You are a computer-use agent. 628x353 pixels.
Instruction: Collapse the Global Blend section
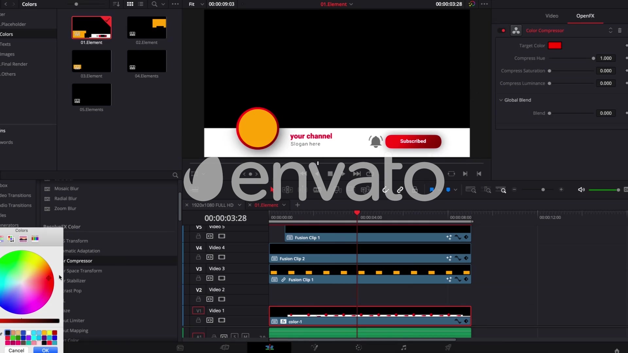501,100
